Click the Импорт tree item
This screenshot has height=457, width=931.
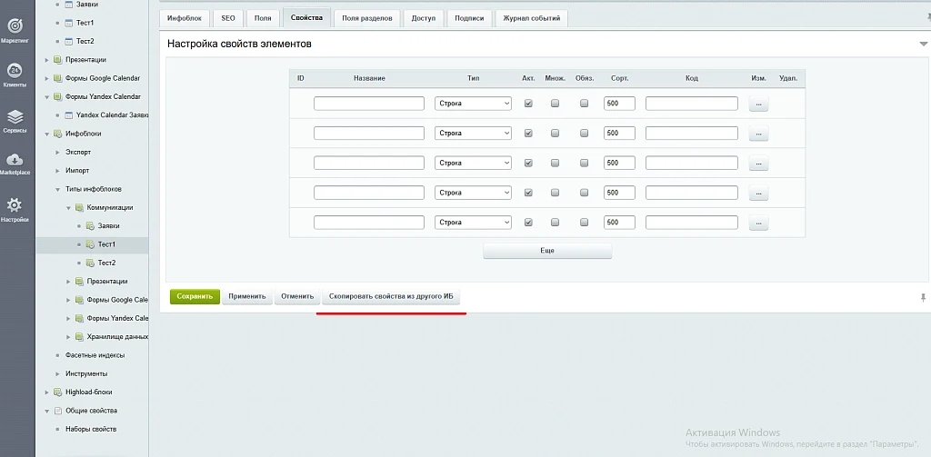tap(77, 171)
